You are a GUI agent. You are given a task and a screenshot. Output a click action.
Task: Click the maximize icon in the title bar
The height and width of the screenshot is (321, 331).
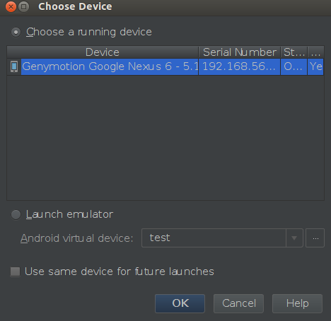click(x=24, y=7)
